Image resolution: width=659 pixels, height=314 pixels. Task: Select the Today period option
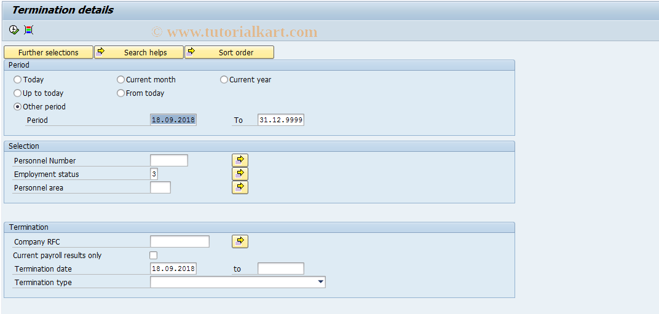click(x=18, y=79)
